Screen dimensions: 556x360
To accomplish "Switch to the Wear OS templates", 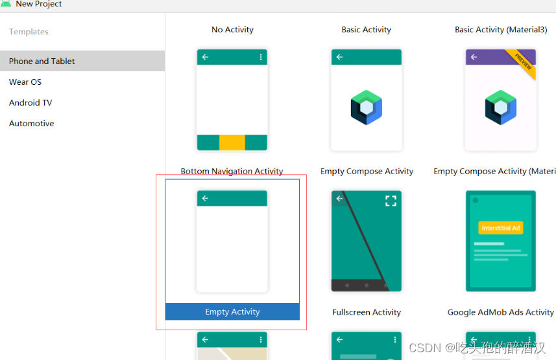I will point(82,82).
